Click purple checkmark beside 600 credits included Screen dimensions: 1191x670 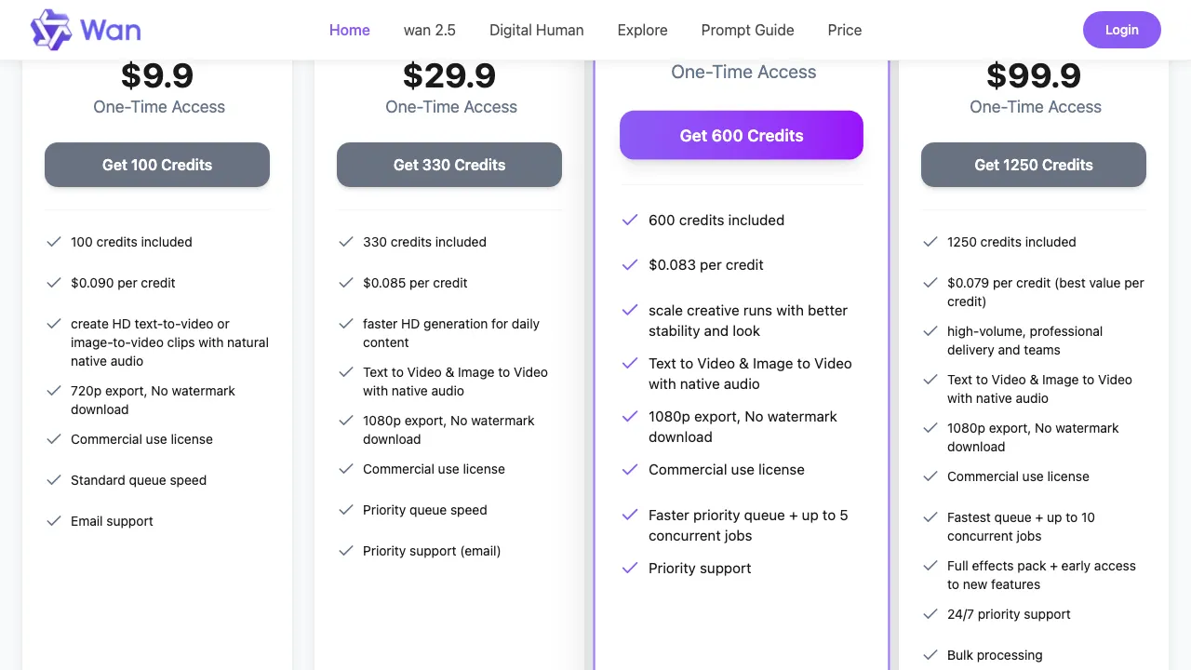tap(630, 221)
